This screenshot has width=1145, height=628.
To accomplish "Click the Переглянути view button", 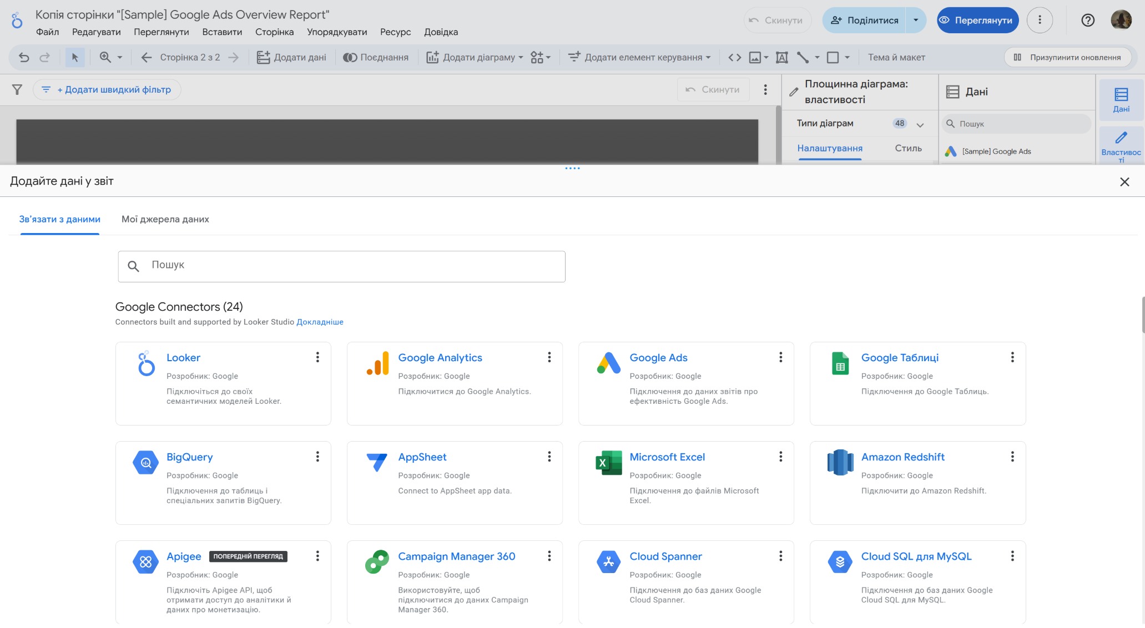I will click(977, 20).
